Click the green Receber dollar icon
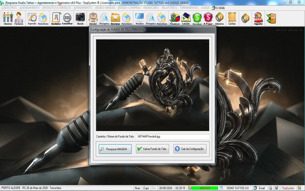305x191 pixels. pyautogui.click(x=197, y=18)
